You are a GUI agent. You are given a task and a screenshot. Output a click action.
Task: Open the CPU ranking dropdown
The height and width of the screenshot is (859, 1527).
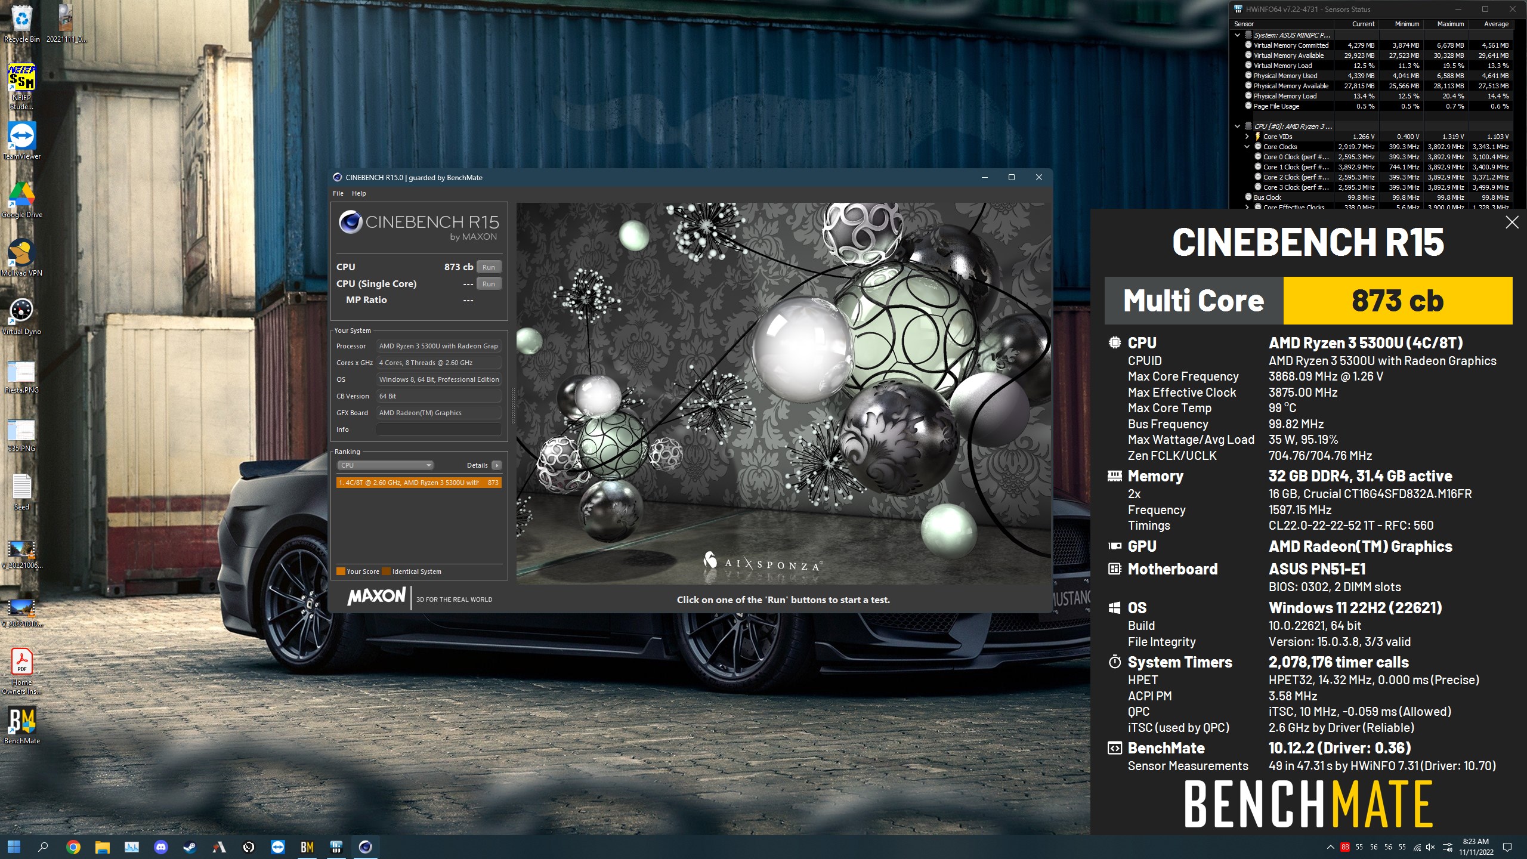click(385, 465)
